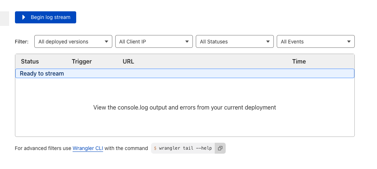
Task: Click the console.log output placeholder message
Action: click(184, 107)
